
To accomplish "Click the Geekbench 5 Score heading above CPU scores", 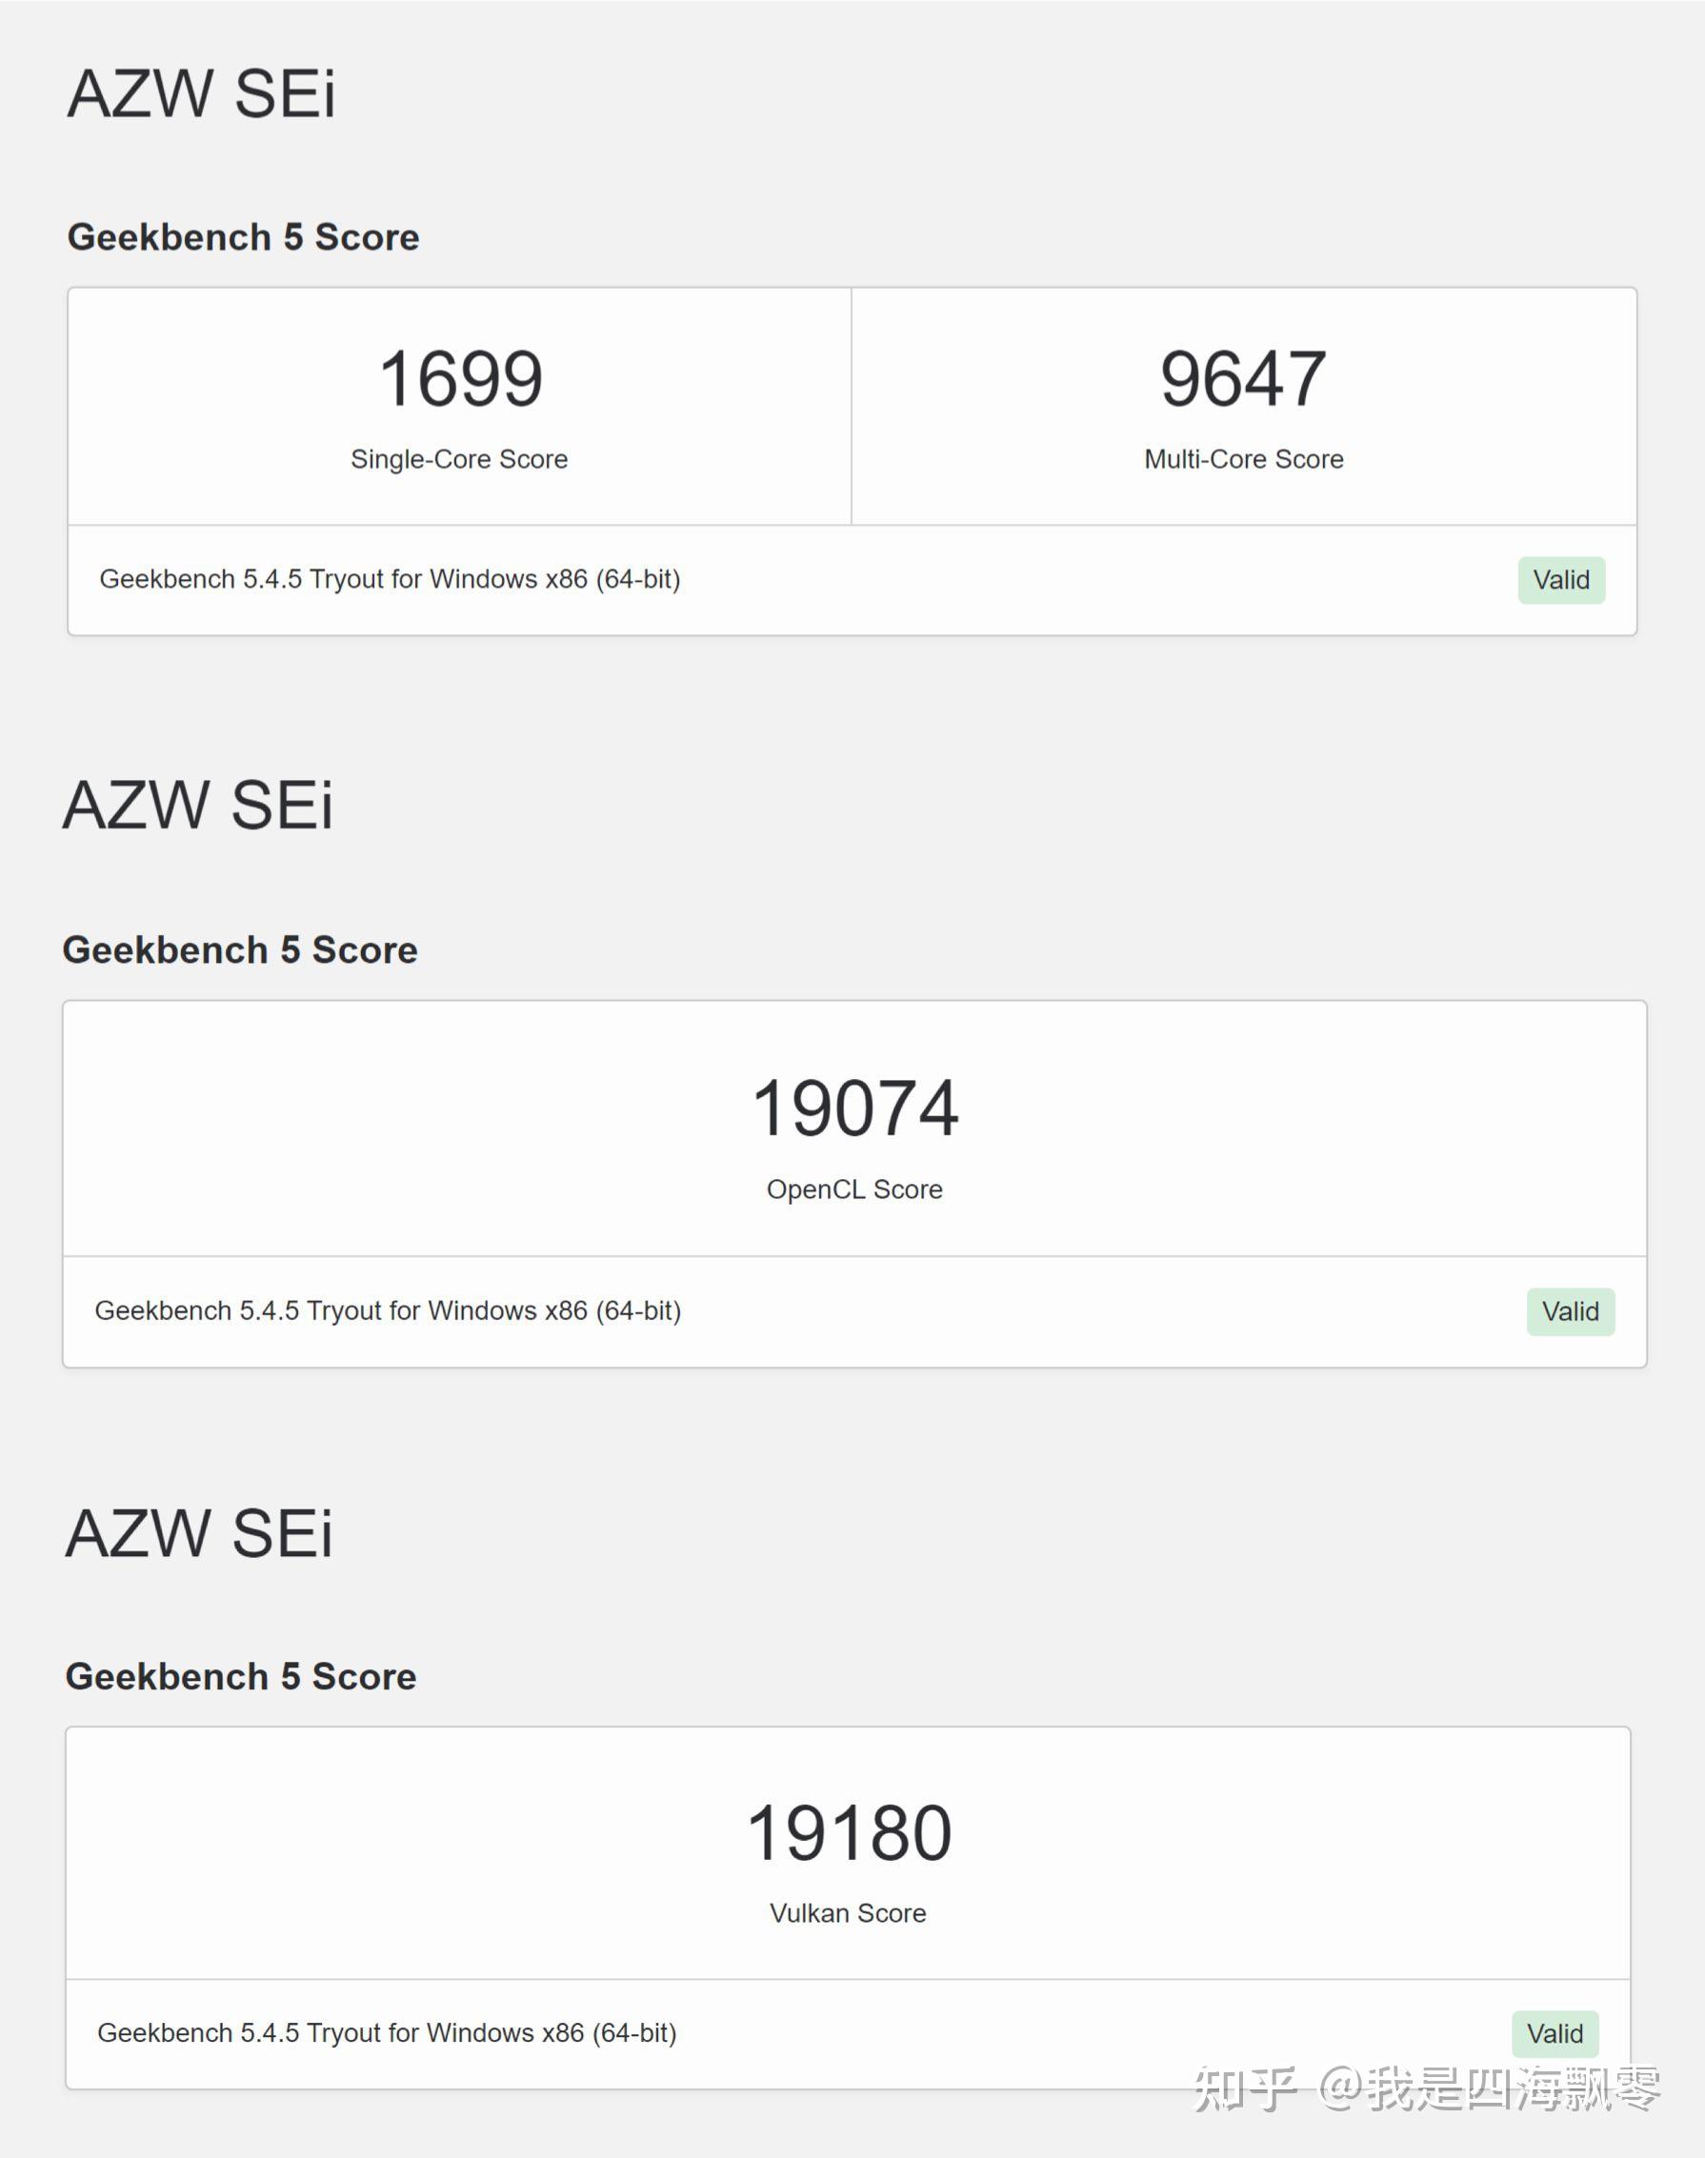I will pyautogui.click(x=243, y=237).
